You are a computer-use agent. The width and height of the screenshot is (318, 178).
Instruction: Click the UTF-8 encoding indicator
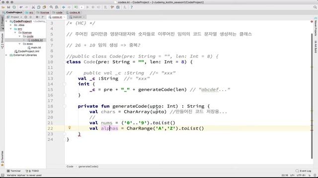[301, 176]
